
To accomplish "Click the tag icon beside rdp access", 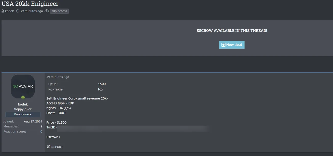I will pos(47,11).
